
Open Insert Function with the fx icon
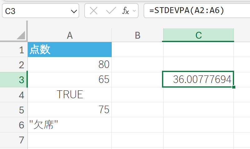125,11
